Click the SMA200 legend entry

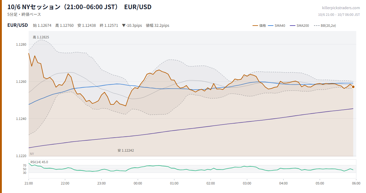300,26
